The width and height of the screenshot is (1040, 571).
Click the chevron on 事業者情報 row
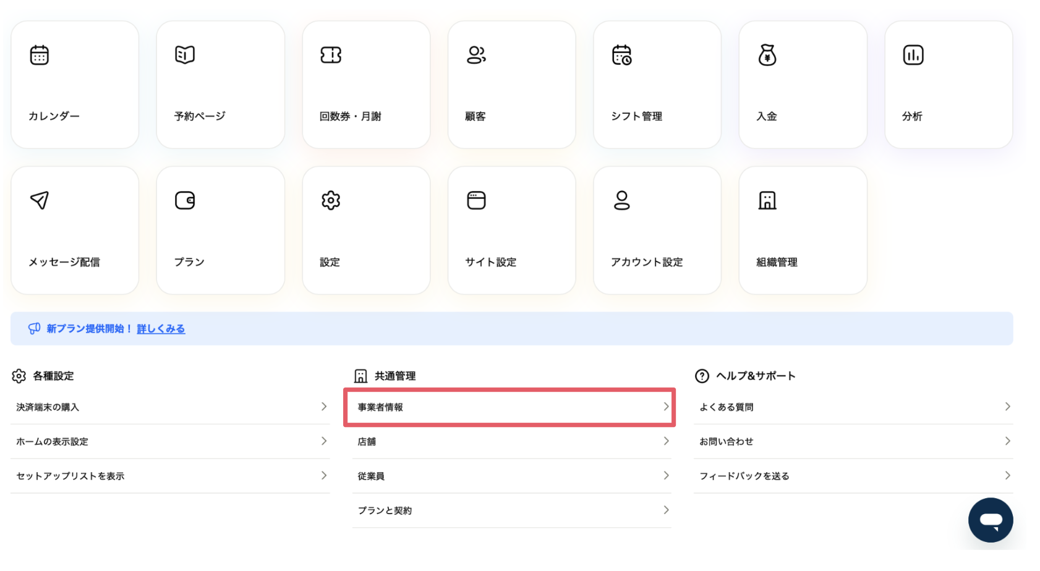click(666, 406)
